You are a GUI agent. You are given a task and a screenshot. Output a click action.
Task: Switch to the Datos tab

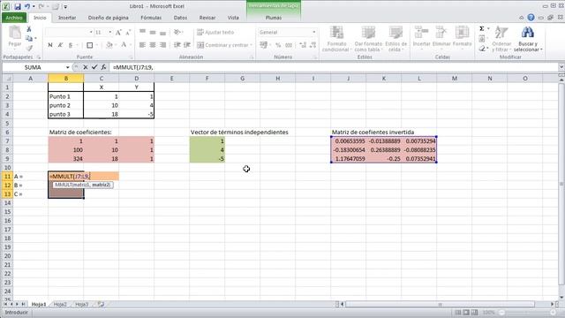click(x=180, y=18)
